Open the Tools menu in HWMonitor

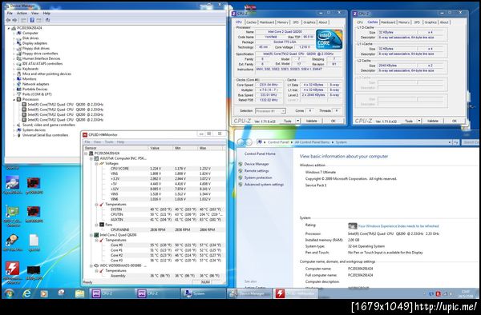(x=109, y=142)
